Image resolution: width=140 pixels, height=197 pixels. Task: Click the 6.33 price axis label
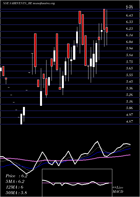(x=129, y=22)
